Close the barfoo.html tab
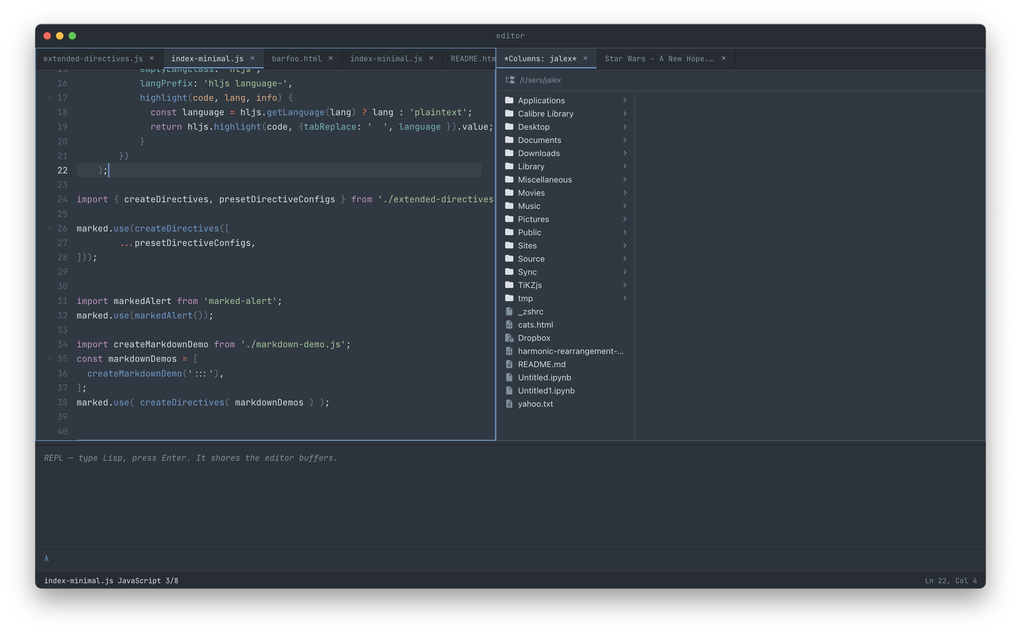This screenshot has width=1021, height=635. (330, 58)
